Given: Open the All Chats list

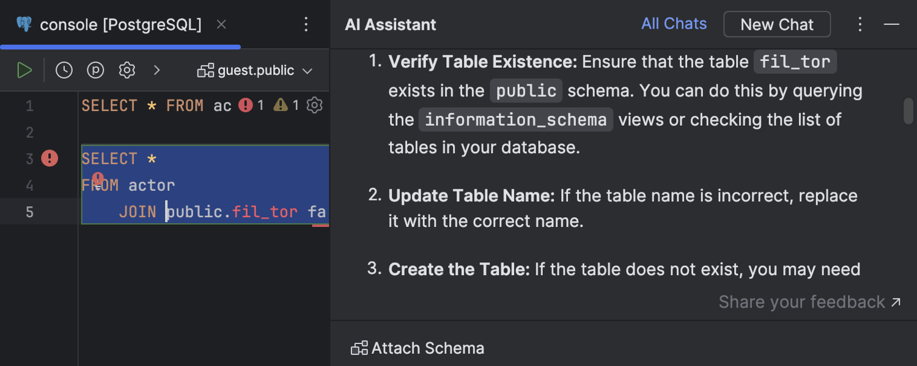Looking at the screenshot, I should 674,23.
